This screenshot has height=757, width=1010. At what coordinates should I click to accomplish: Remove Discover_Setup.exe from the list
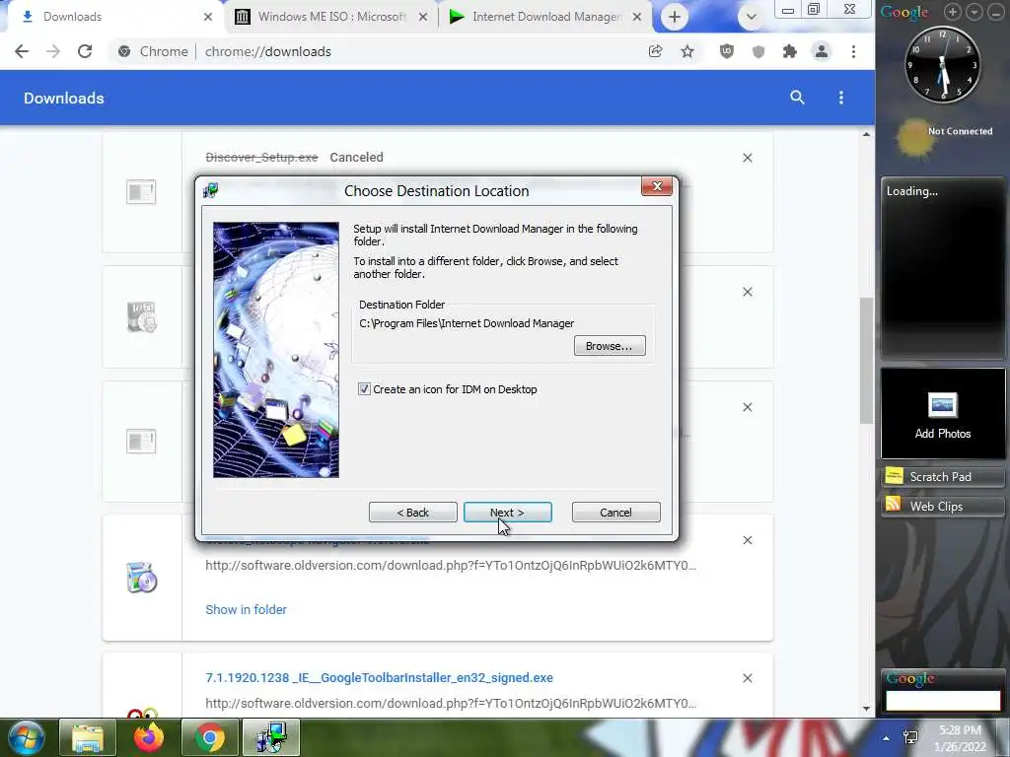748,158
